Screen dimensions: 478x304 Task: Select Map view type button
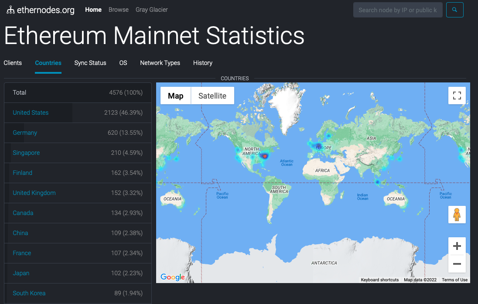pyautogui.click(x=176, y=96)
